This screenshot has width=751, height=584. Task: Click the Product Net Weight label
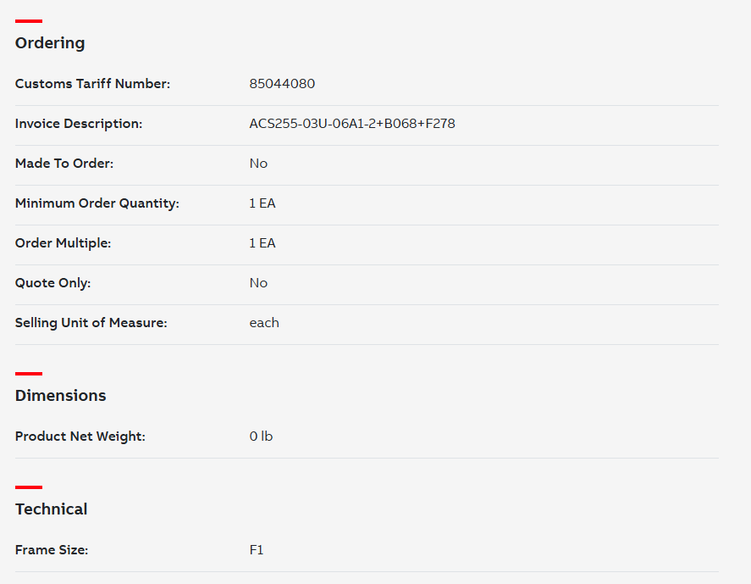(80, 436)
